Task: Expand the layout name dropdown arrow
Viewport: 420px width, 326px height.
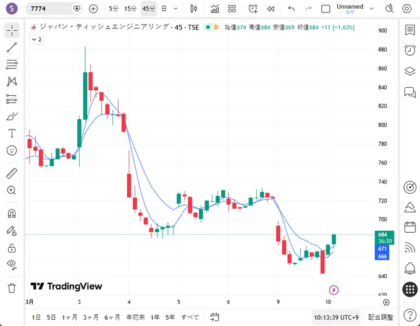Action: coord(372,9)
